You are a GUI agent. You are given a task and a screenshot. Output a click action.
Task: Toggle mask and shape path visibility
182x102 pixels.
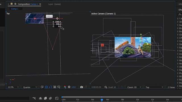tap(51, 87)
